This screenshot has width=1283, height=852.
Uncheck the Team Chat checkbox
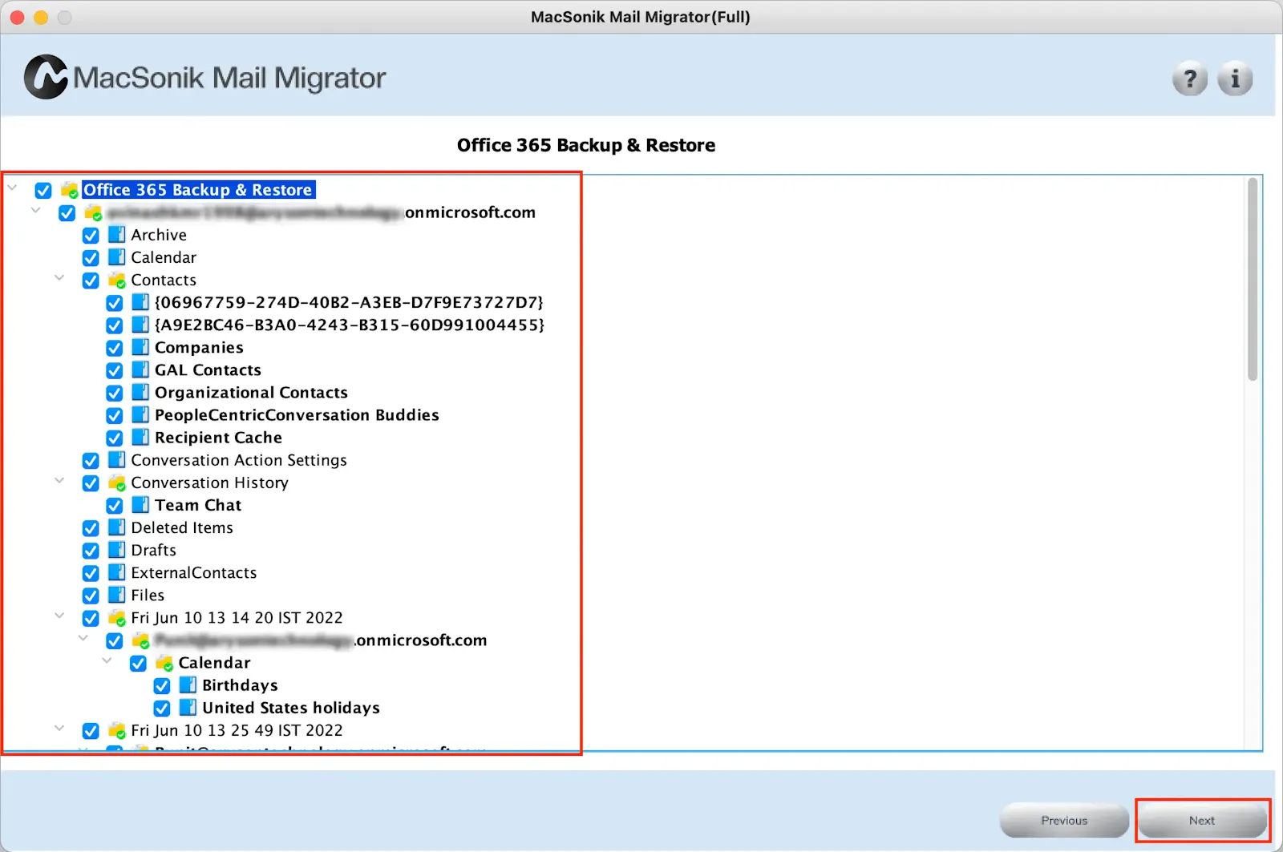115,505
